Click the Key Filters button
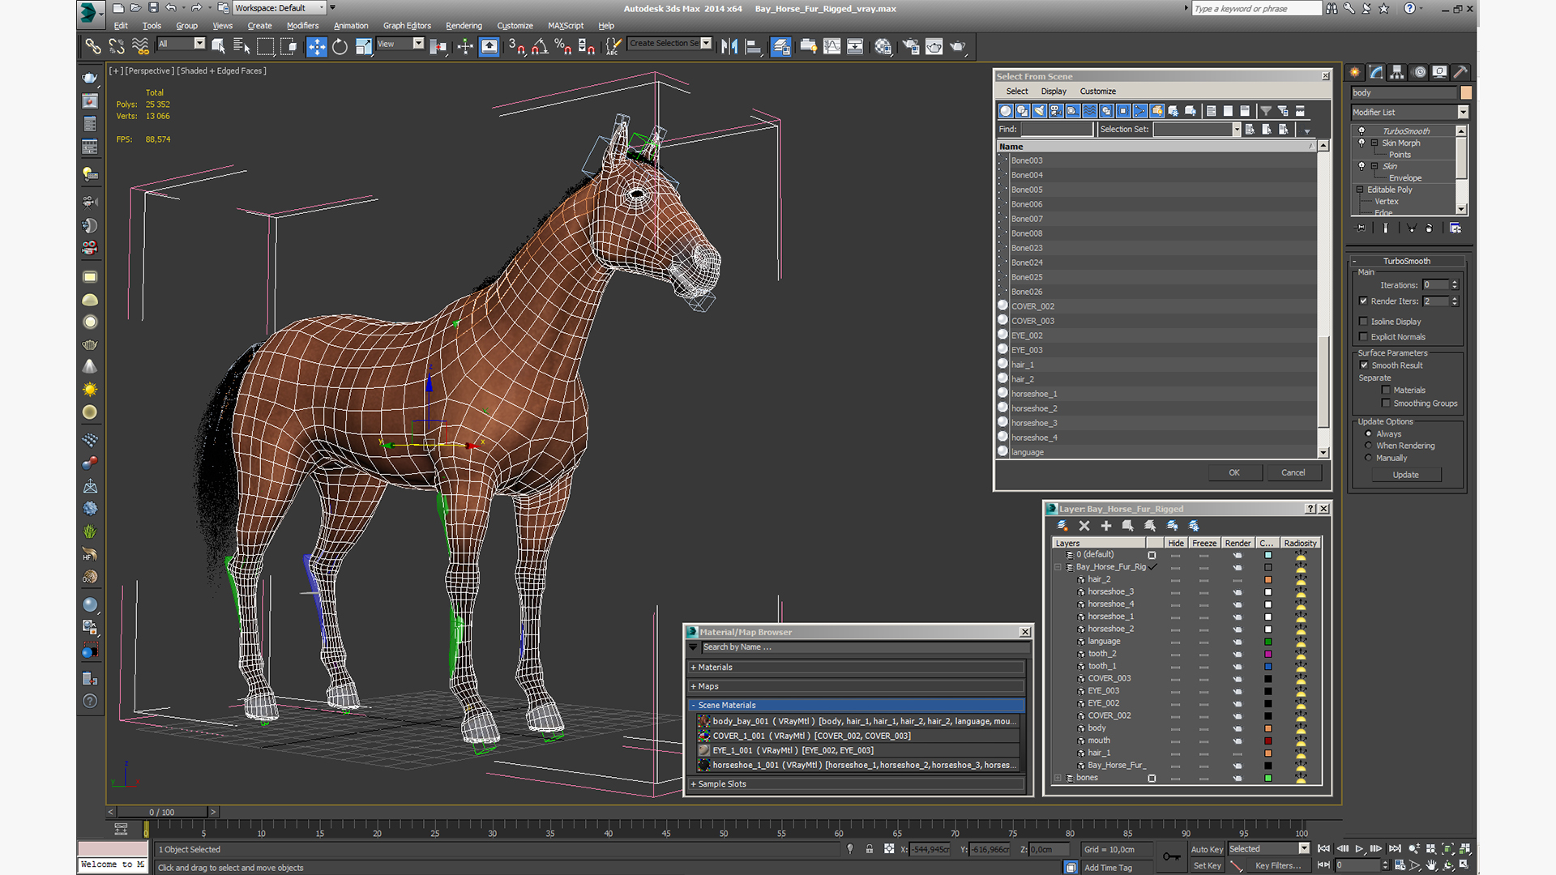The width and height of the screenshot is (1556, 875). (x=1278, y=865)
